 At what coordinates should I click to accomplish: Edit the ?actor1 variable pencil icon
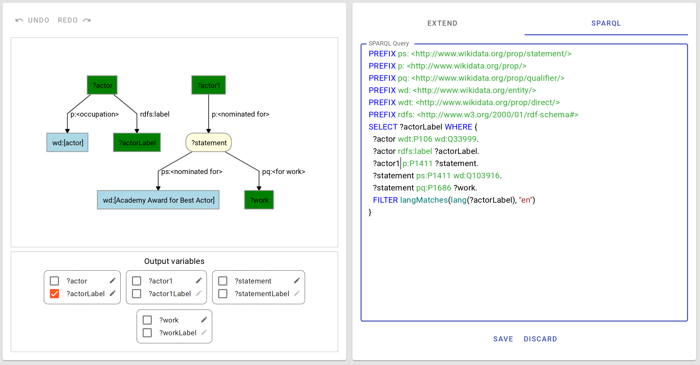[199, 281]
